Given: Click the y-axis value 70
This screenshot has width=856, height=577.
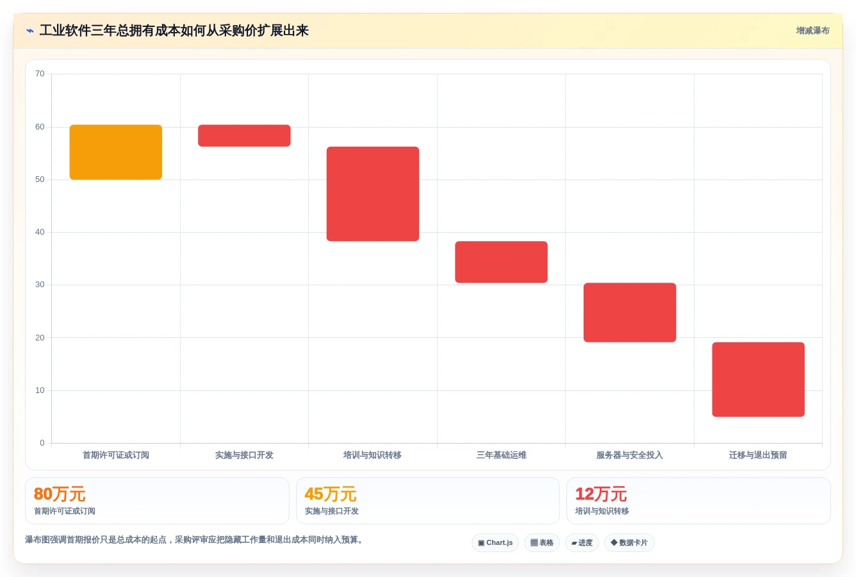Looking at the screenshot, I should [x=40, y=74].
